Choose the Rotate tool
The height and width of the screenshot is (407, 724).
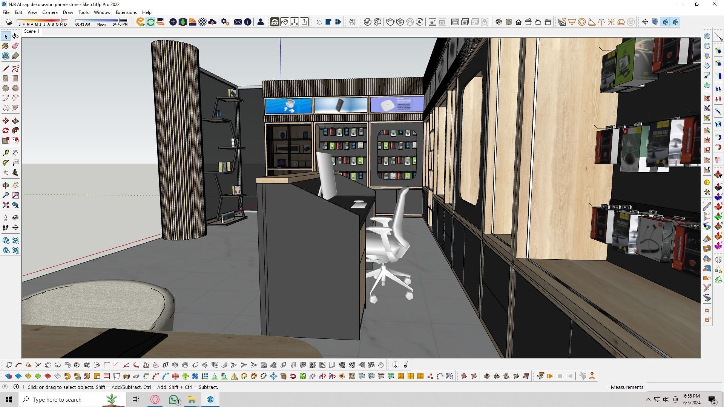tap(6, 130)
